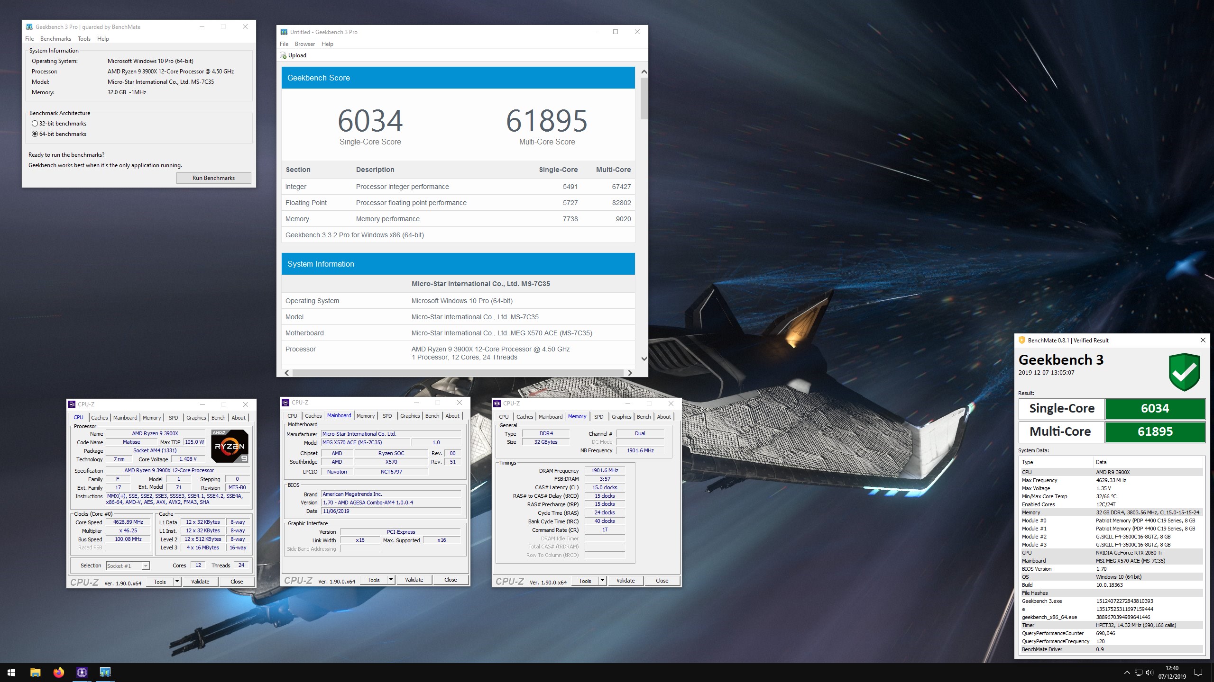Click the BenchMate verified shield icon
Image resolution: width=1214 pixels, height=682 pixels.
pos(1184,372)
